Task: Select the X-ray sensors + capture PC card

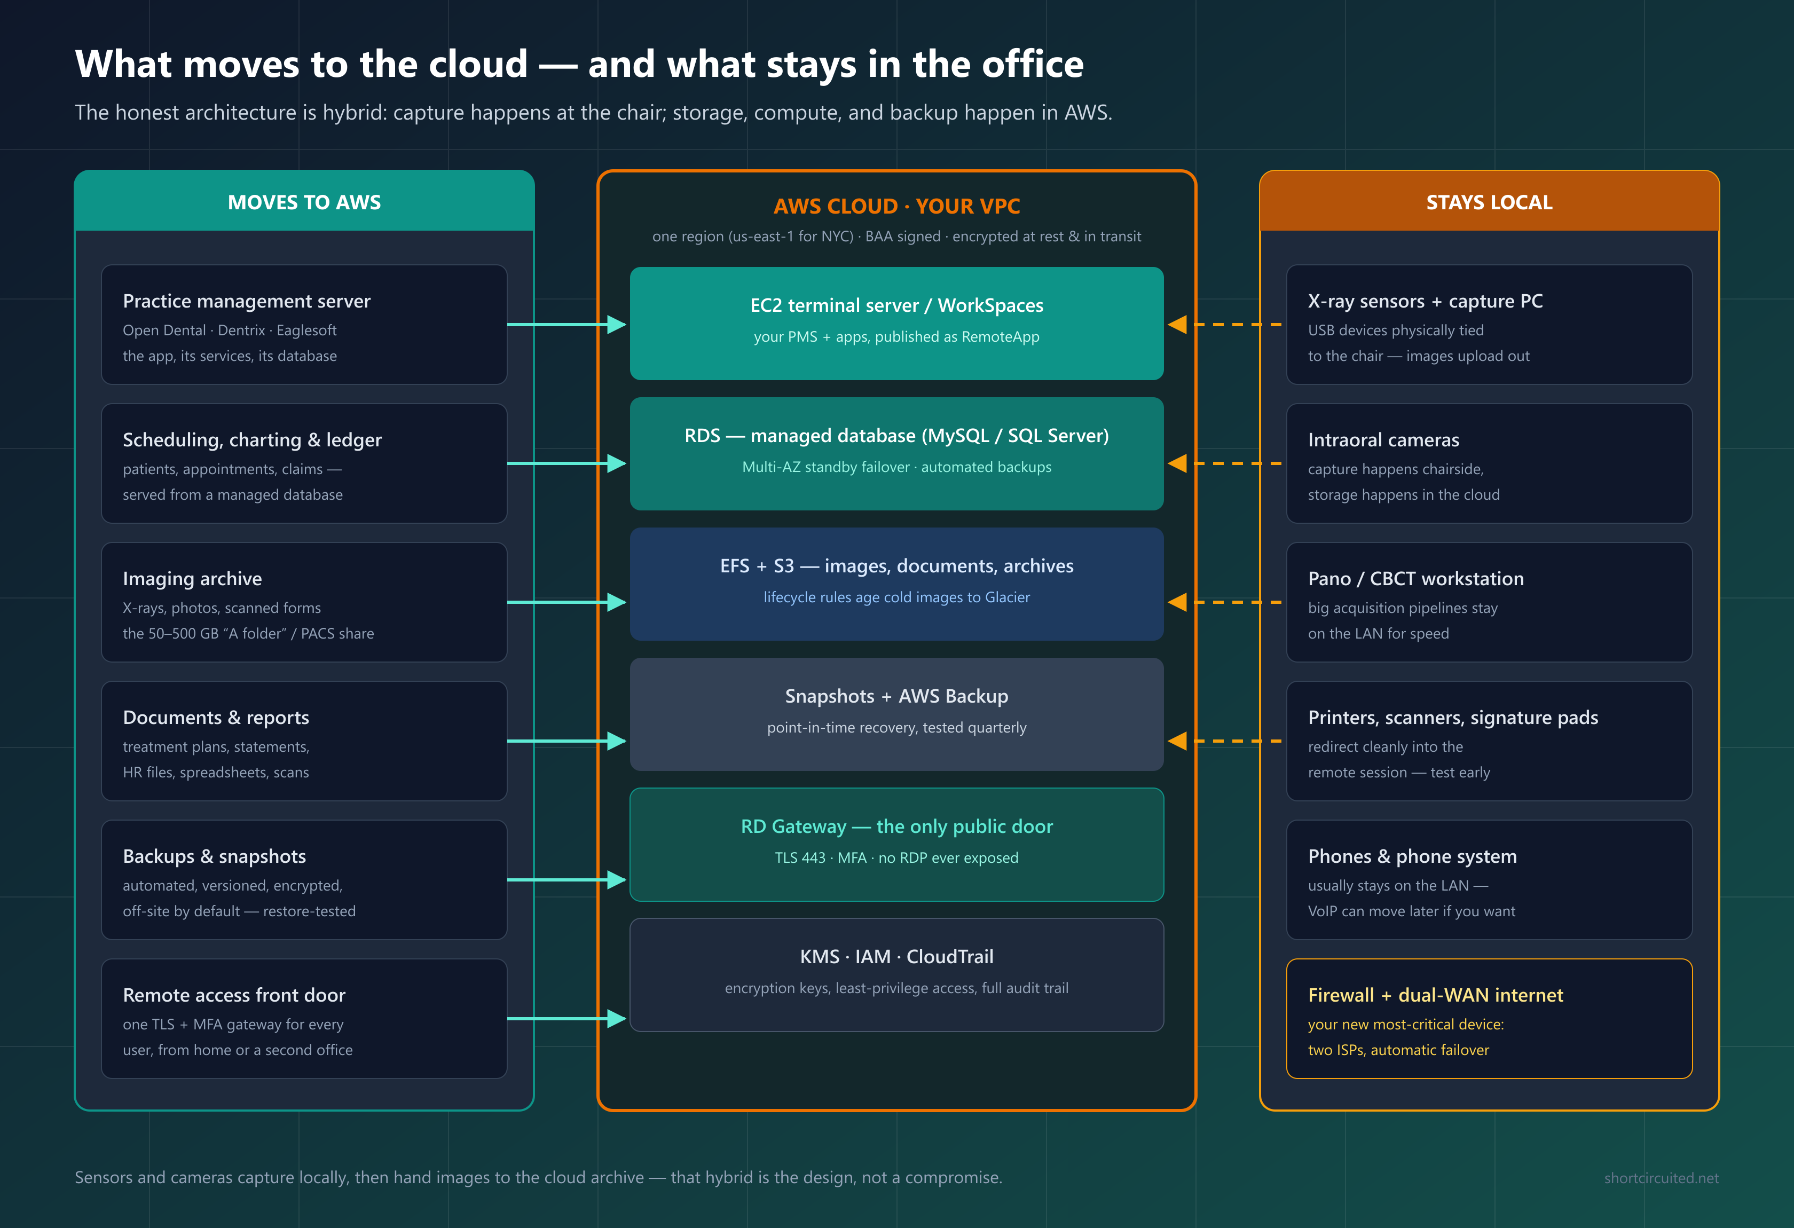Action: click(1489, 324)
